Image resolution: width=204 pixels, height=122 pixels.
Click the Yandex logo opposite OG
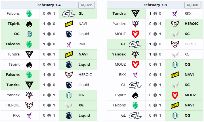pyautogui.click(x=29, y=95)
